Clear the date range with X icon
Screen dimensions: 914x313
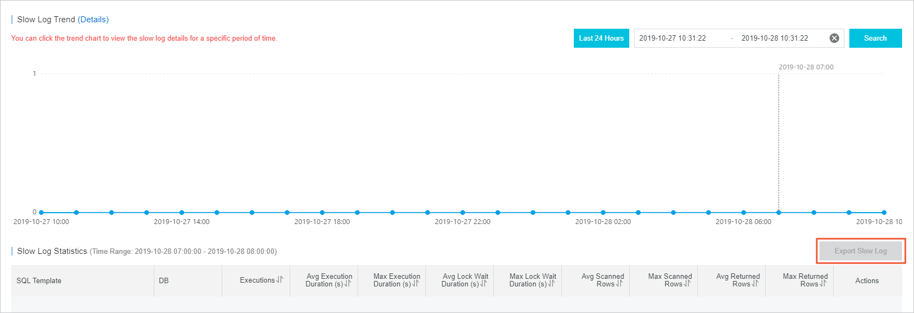pos(834,38)
